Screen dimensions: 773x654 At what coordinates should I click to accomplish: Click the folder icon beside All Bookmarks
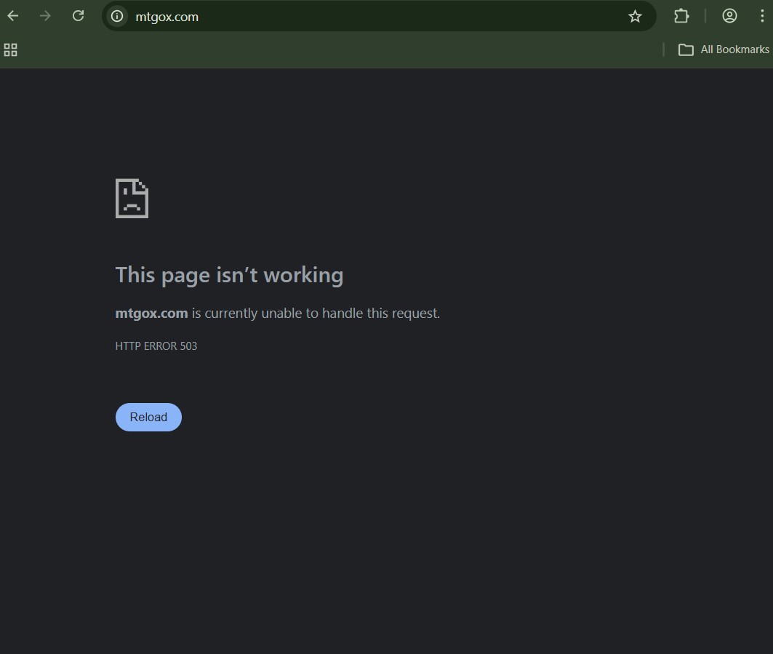686,49
